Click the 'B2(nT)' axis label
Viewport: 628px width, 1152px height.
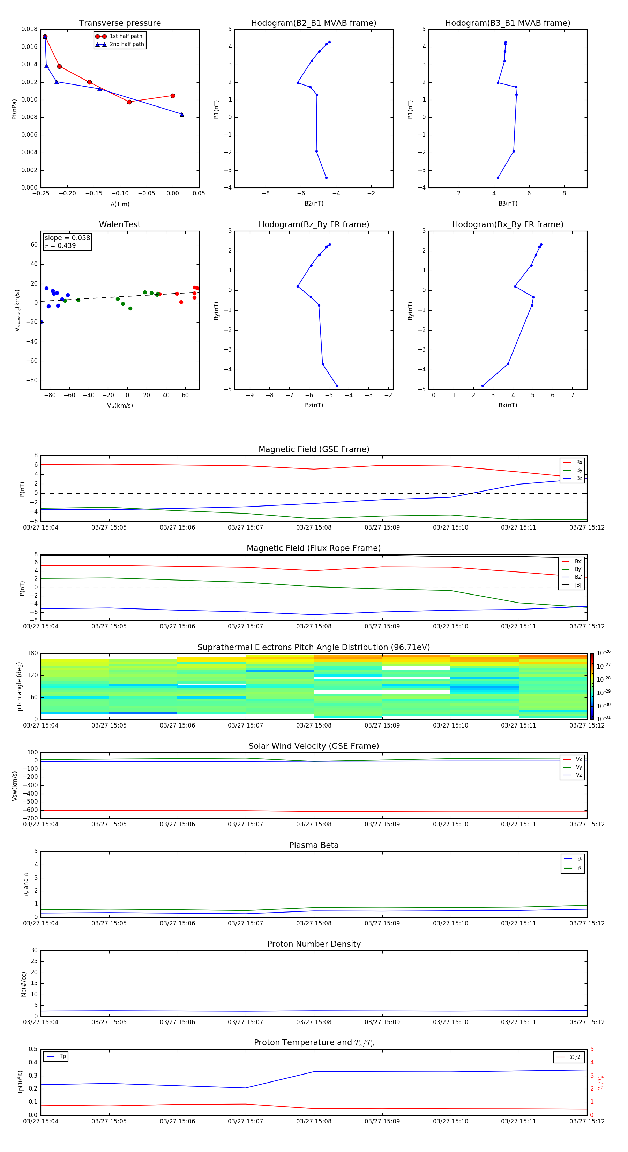tap(314, 204)
